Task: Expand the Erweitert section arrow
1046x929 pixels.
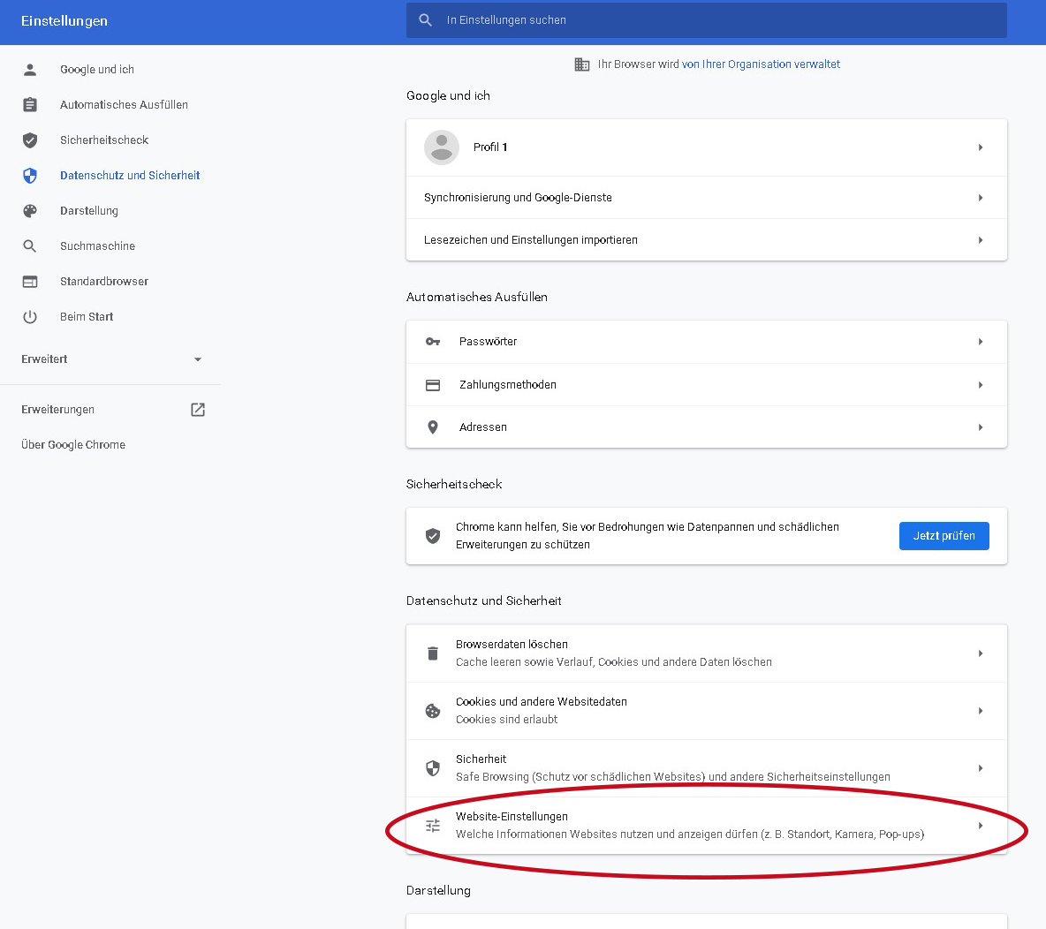Action: 198,359
